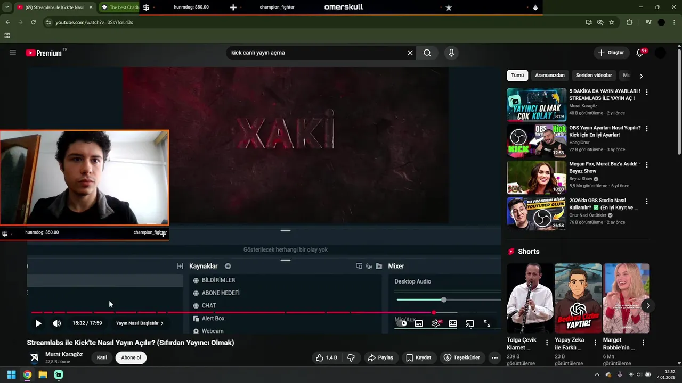682x383 pixels.
Task: Toggle theater mode view
Action: (x=452, y=323)
